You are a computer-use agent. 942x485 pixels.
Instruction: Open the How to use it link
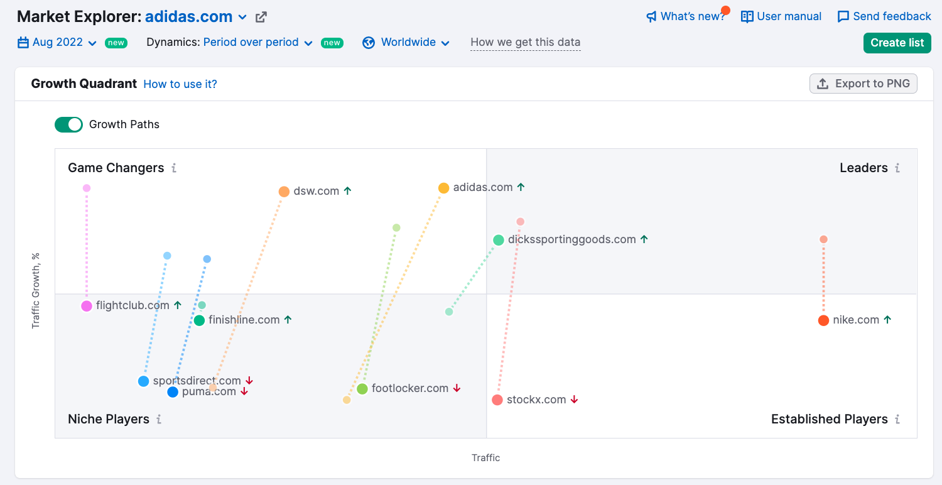180,84
